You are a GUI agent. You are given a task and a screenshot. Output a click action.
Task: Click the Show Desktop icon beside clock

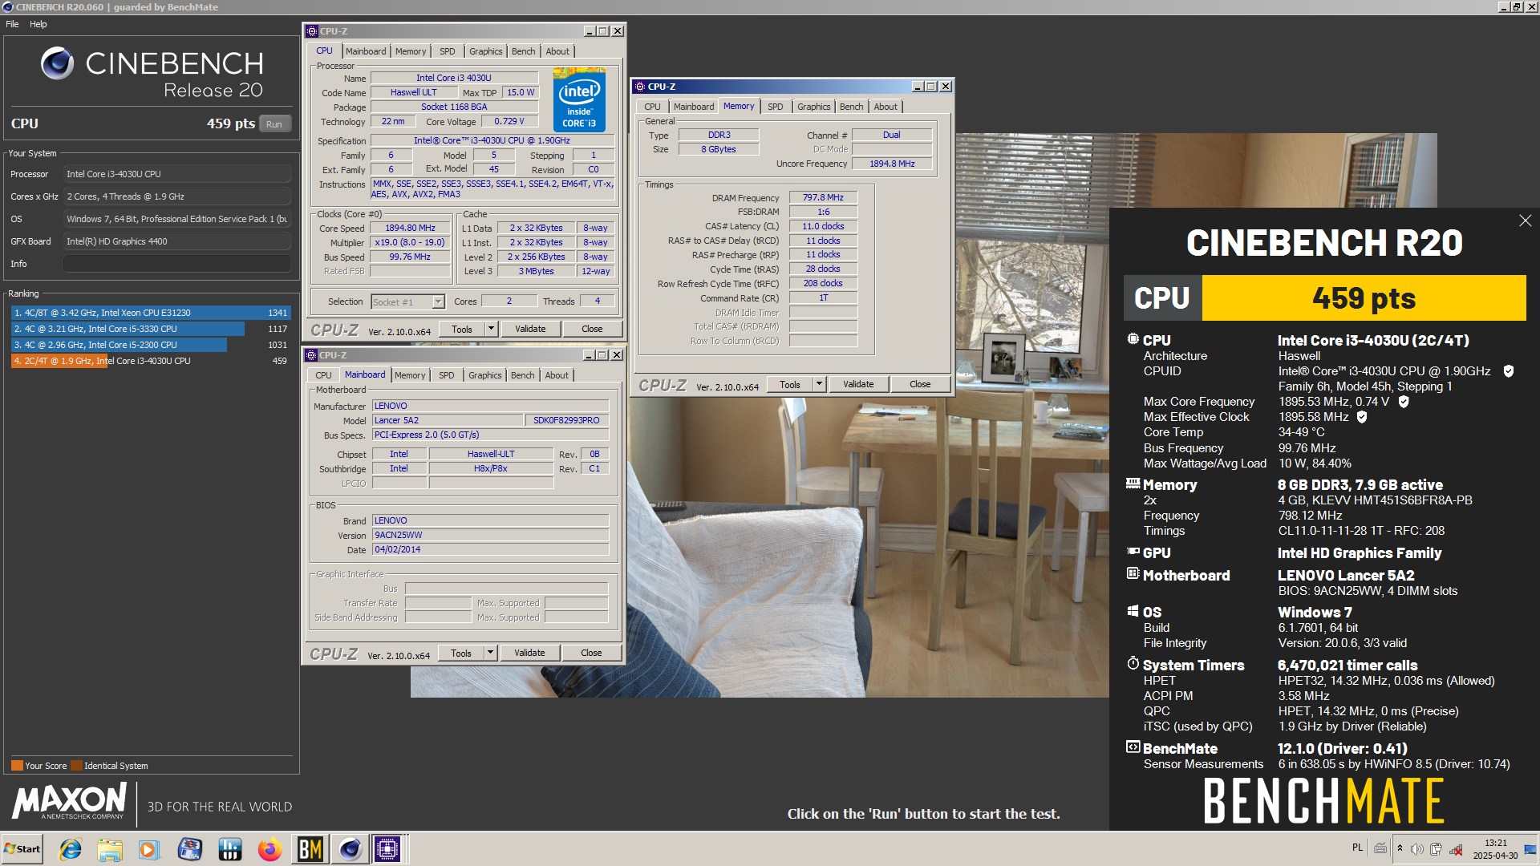[1530, 849]
